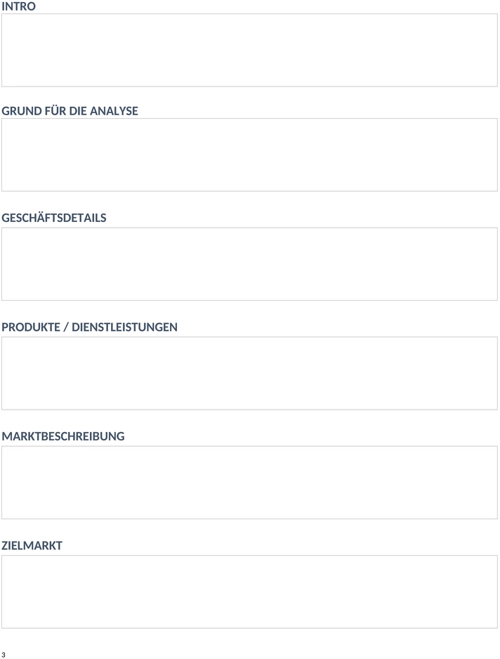Click the MARKTBESCHREIBUNG heading
The height and width of the screenshot is (659, 500).
pyautogui.click(x=63, y=436)
